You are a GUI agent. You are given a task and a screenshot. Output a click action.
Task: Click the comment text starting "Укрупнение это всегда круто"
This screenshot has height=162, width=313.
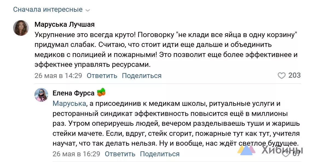[x=166, y=50]
